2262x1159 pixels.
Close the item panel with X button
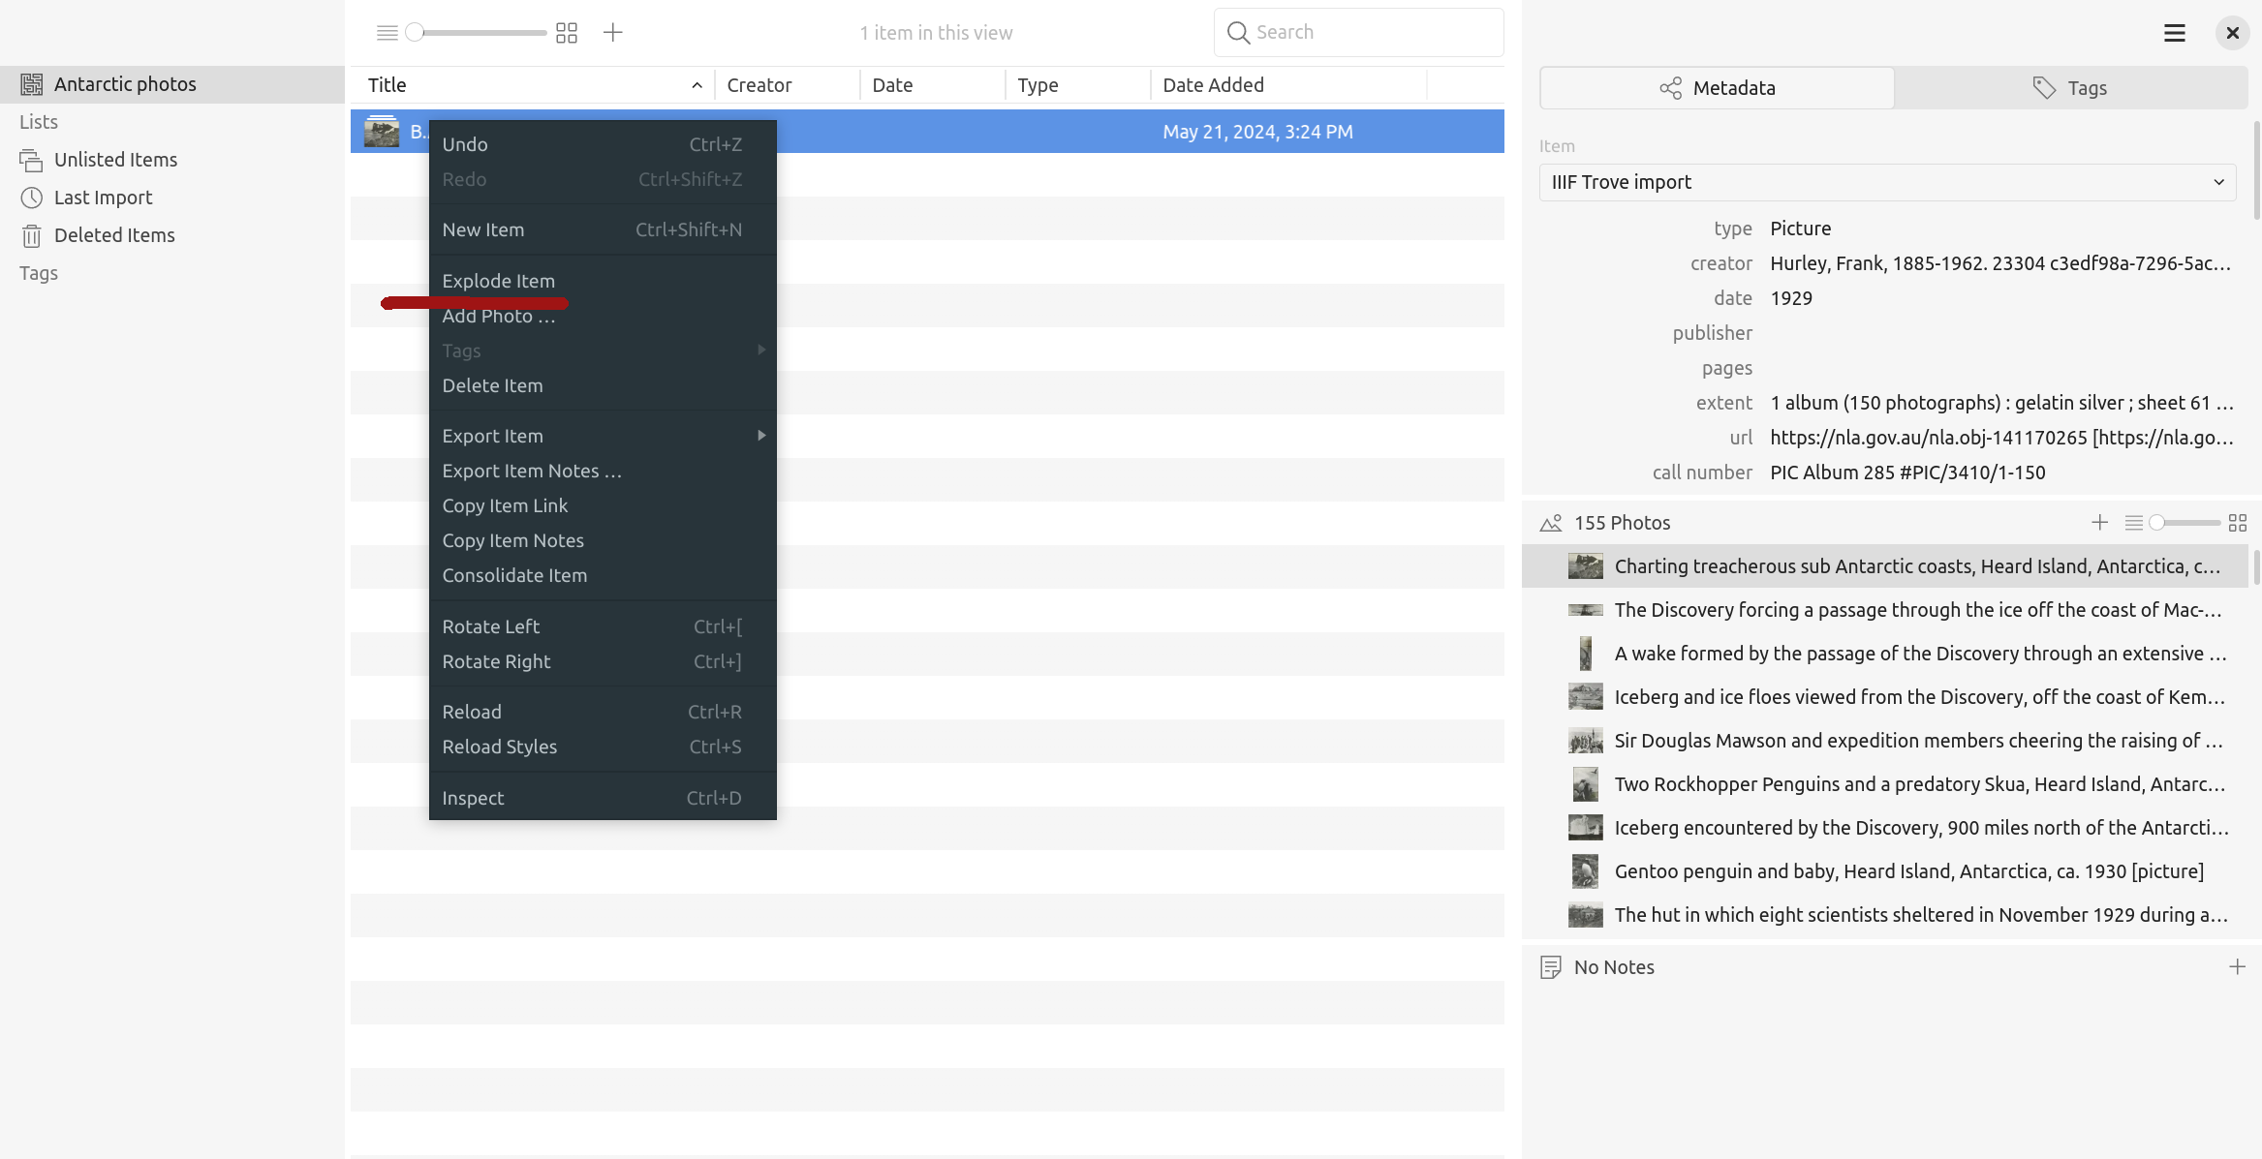(x=2232, y=33)
